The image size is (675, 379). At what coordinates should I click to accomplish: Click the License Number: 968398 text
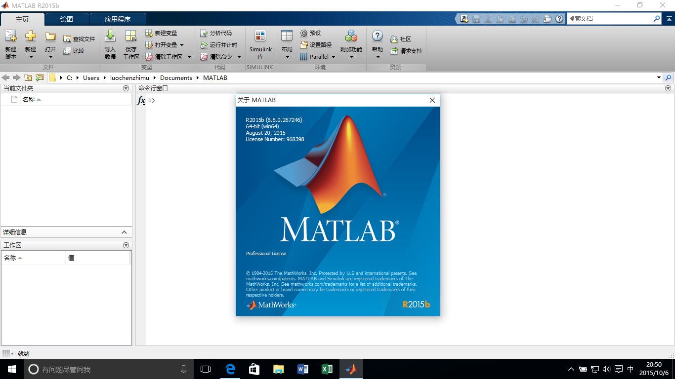coord(275,140)
